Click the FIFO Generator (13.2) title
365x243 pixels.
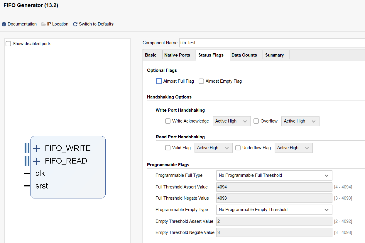tap(31, 6)
